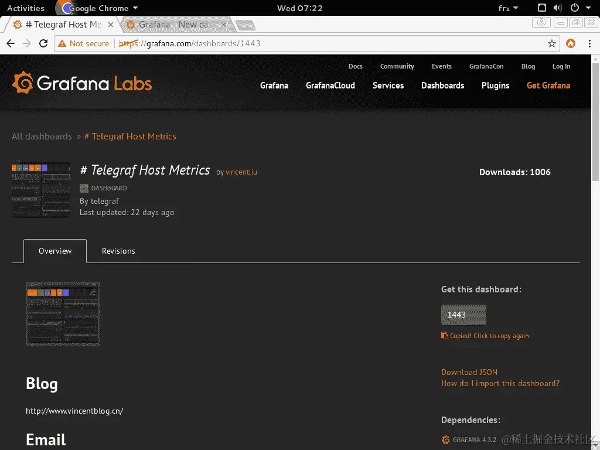This screenshot has height=450, width=600.
Task: Select the Overview tab
Action: click(55, 251)
